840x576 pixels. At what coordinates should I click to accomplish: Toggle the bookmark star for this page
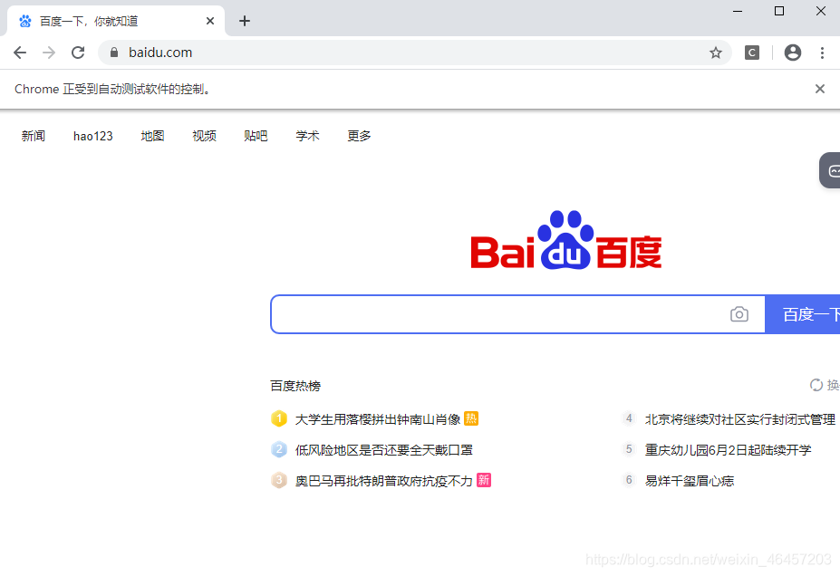716,53
